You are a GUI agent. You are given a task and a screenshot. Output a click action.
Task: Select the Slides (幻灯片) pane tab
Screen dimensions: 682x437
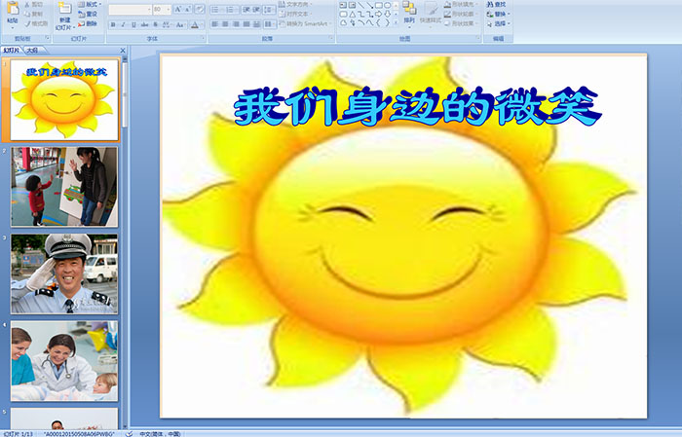pyautogui.click(x=12, y=50)
